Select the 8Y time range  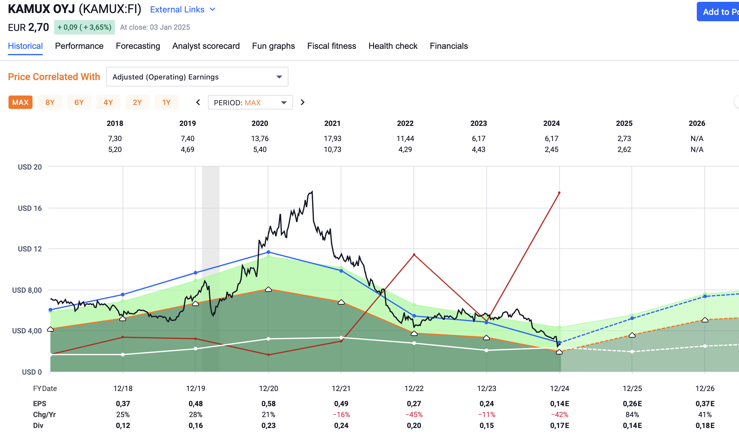50,102
